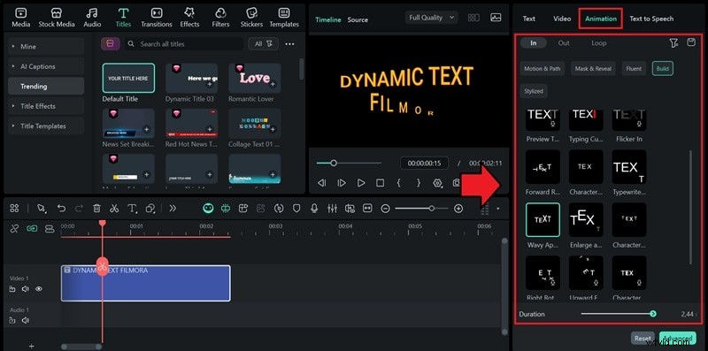Toggle Video 1 track visibility eye
Image resolution: width=708 pixels, height=351 pixels.
(39, 289)
